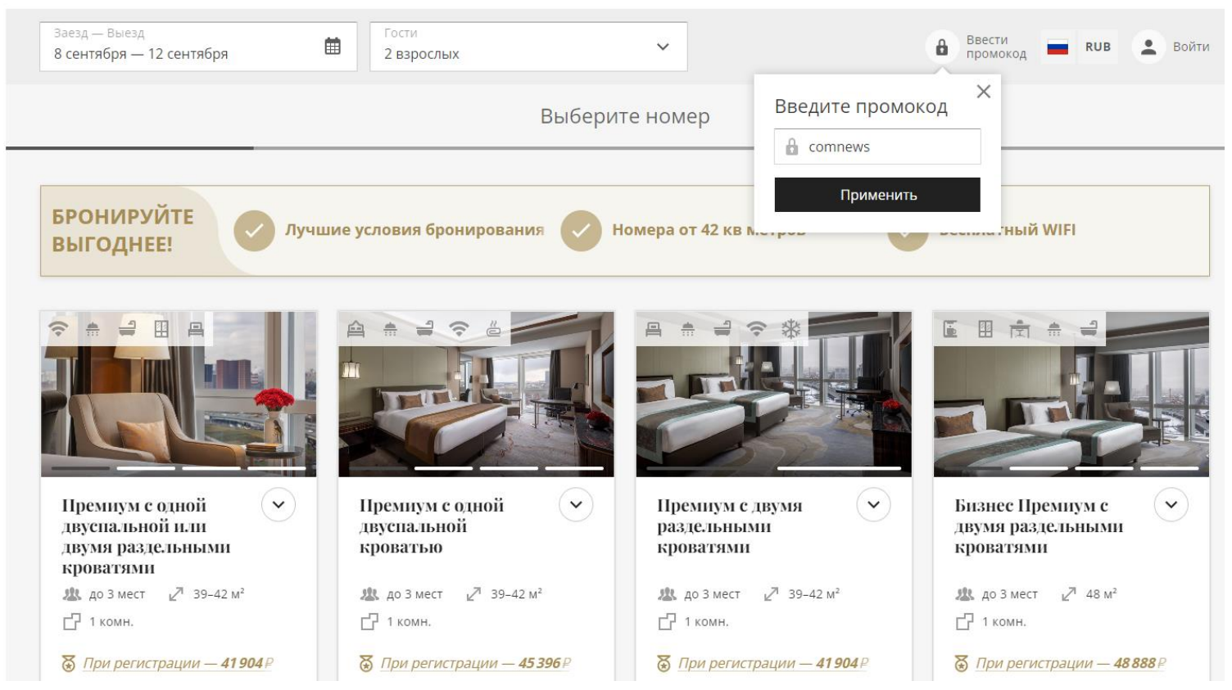Click snowflake air-conditioning icon on third room
This screenshot has width=1232, height=690.
pyautogui.click(x=790, y=329)
